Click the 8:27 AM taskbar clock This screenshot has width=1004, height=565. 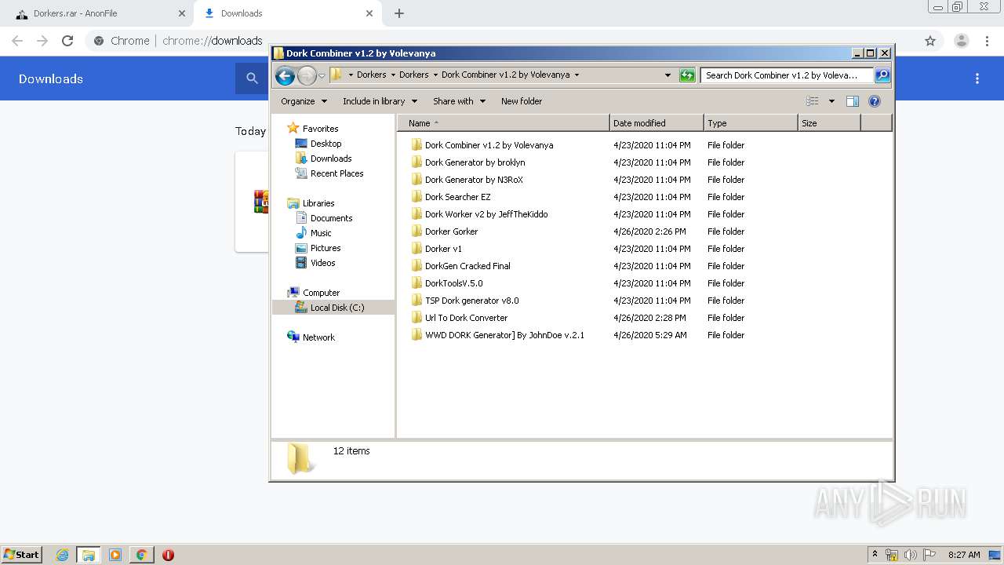pos(964,555)
